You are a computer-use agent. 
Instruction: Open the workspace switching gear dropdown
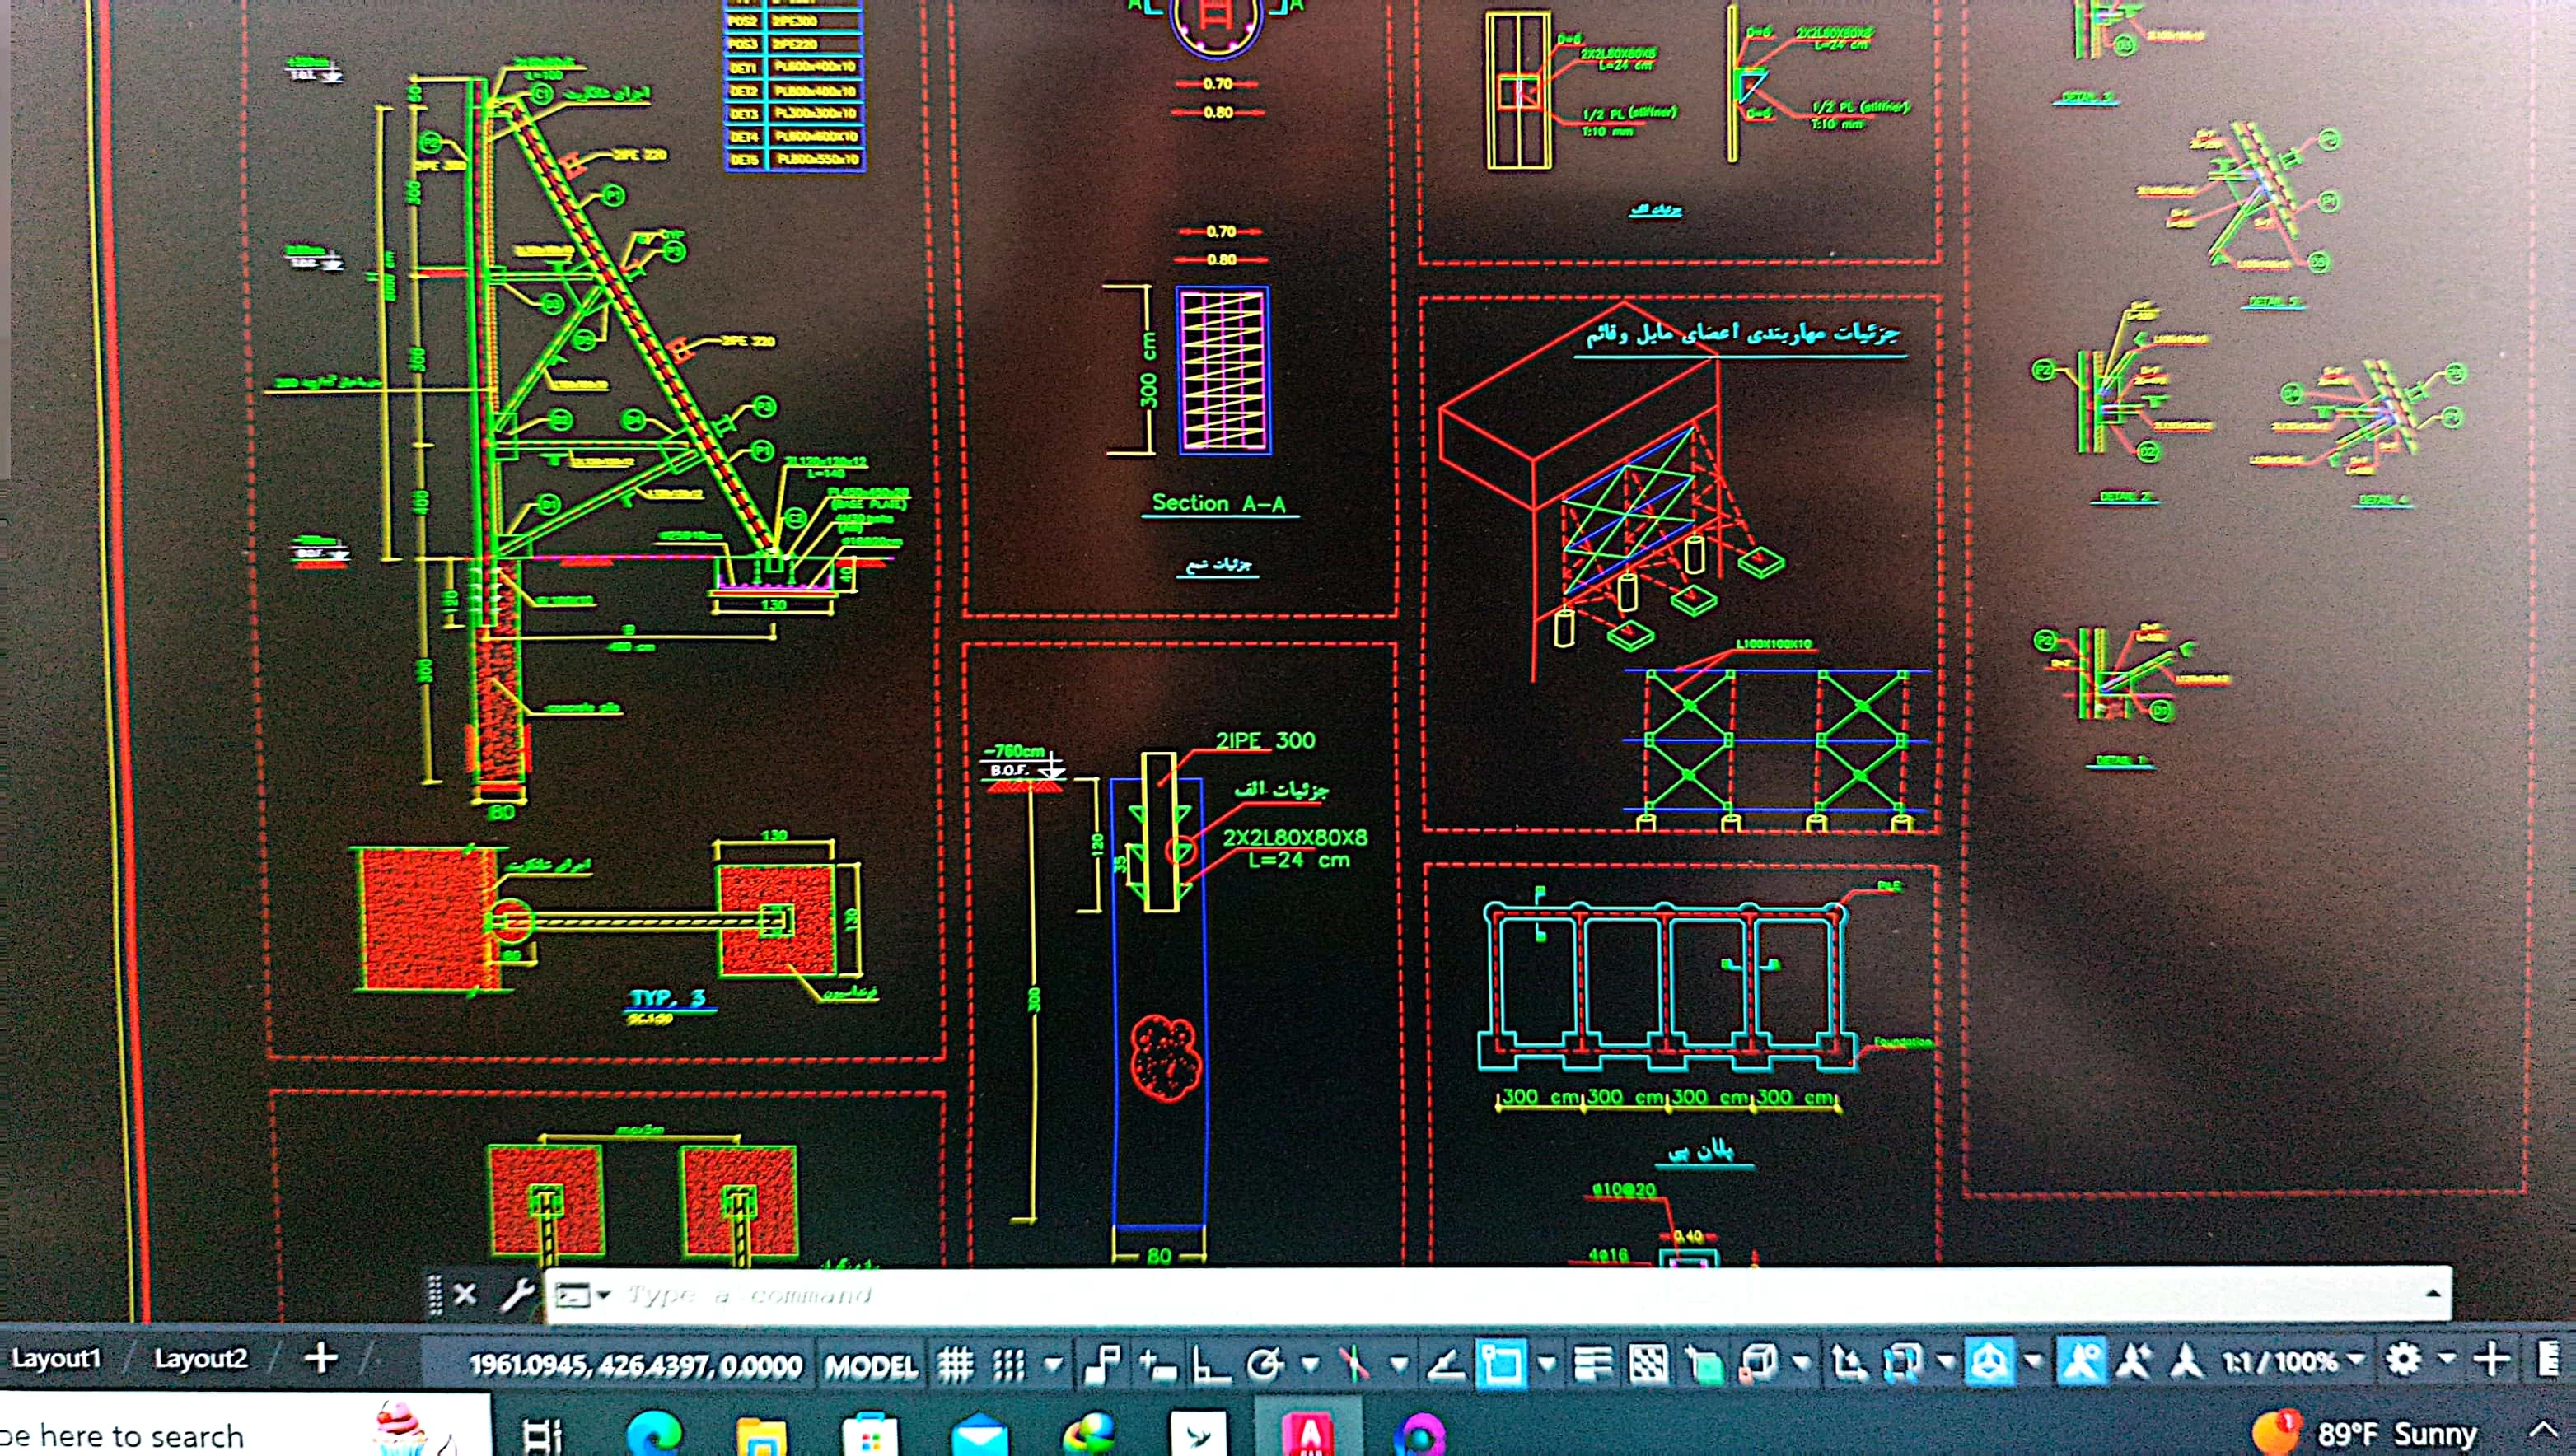[x=2403, y=1360]
